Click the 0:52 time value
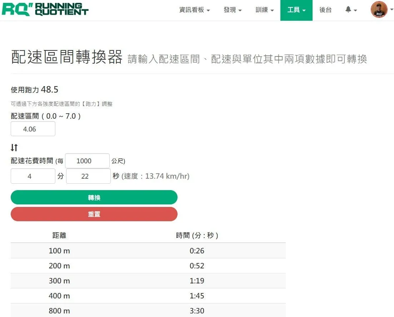 pyautogui.click(x=197, y=266)
